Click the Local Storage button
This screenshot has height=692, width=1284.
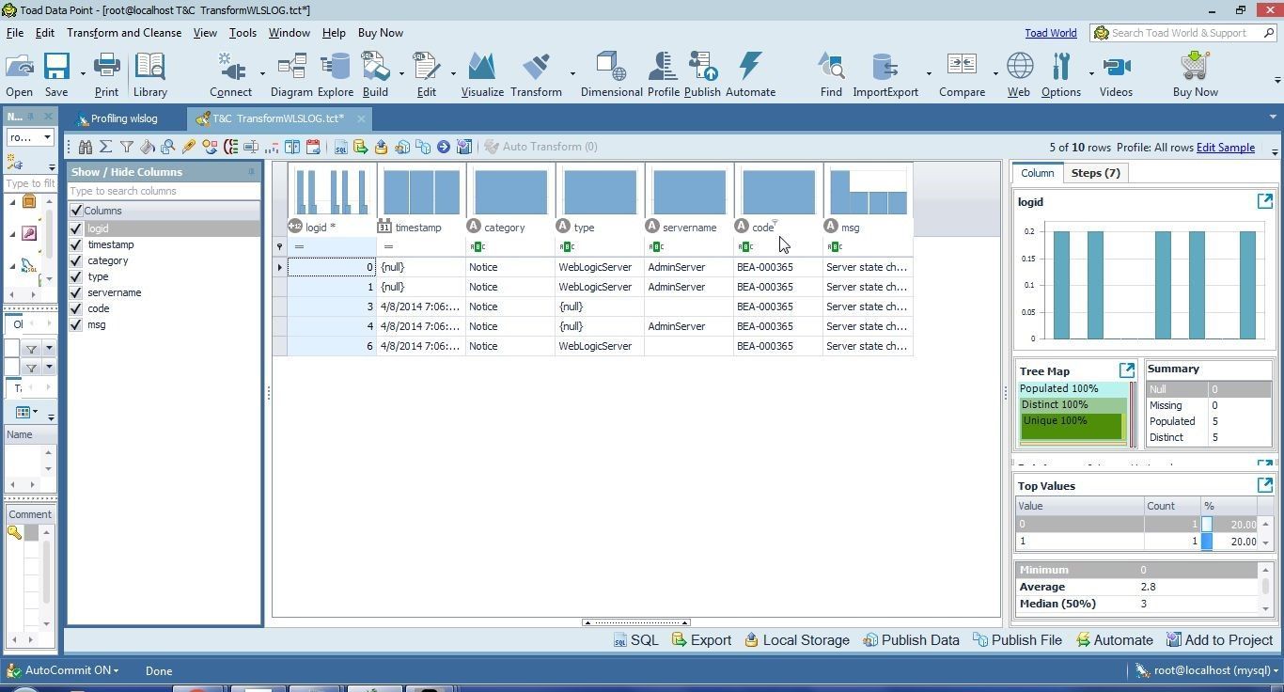[x=797, y=640]
